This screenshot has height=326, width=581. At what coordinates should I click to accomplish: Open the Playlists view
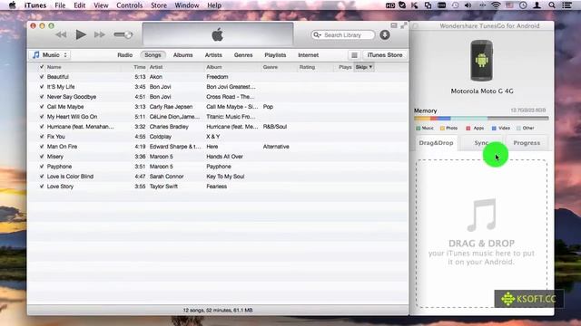(x=275, y=55)
